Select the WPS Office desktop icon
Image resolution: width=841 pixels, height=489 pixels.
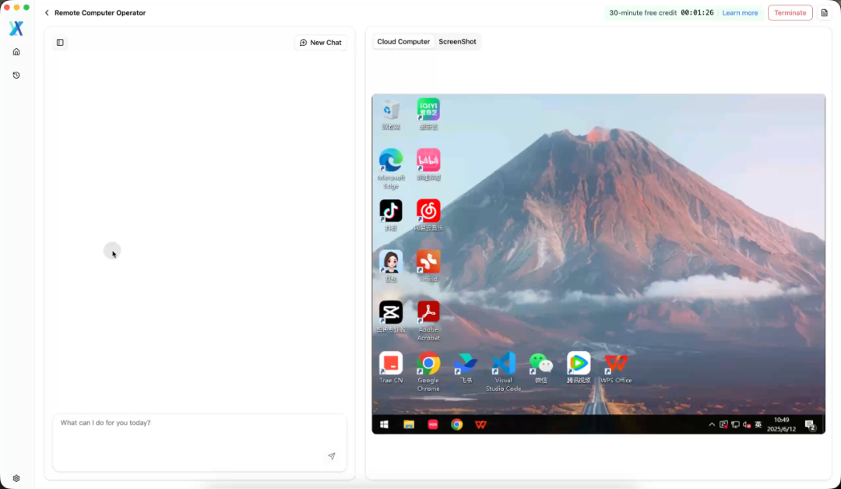tap(616, 368)
